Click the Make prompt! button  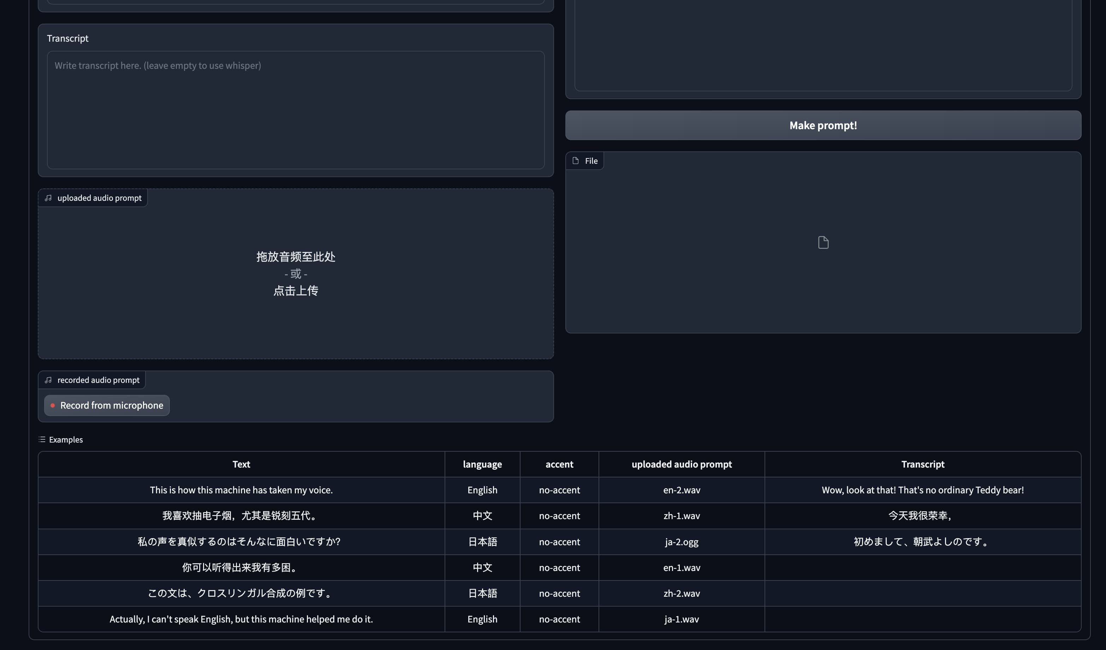pos(823,125)
